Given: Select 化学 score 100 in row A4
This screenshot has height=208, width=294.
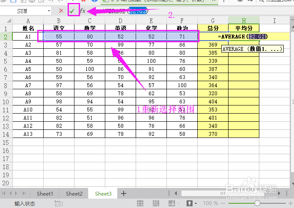Looking at the screenshot, I should coord(151,61).
